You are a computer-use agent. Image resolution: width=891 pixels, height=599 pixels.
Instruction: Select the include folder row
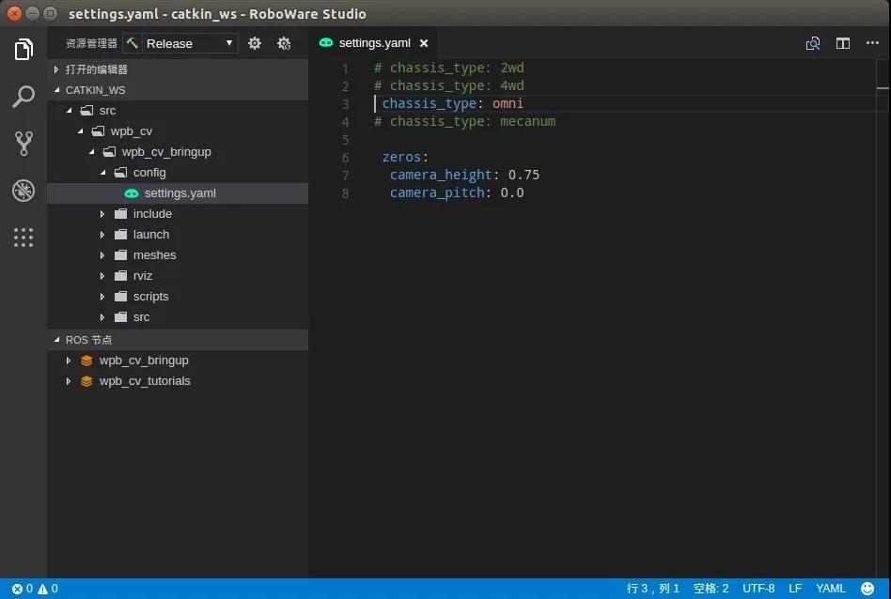point(178,214)
